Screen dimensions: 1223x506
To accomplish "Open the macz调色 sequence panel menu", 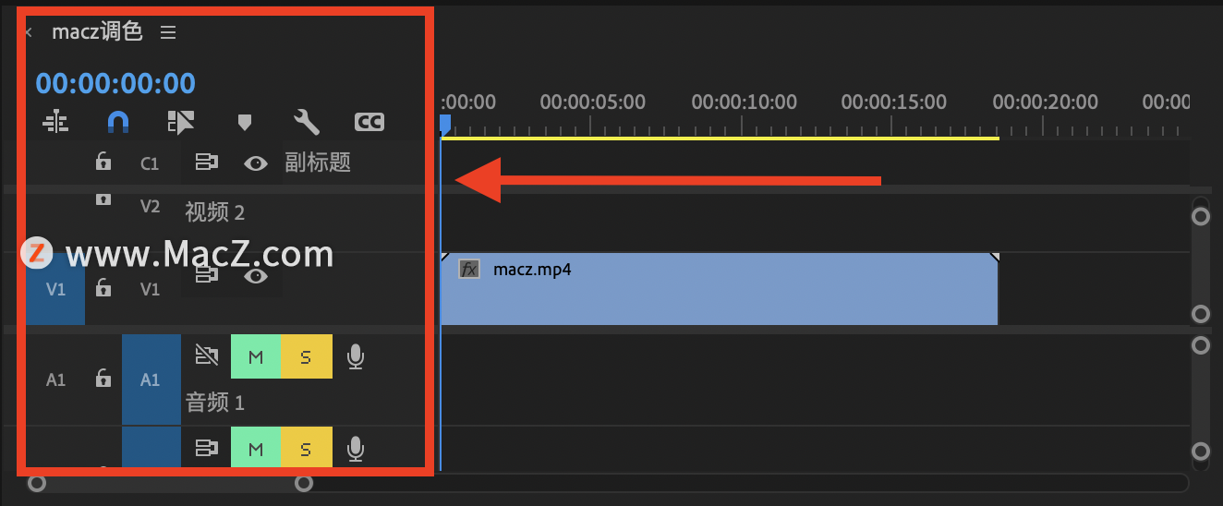I will click(167, 32).
